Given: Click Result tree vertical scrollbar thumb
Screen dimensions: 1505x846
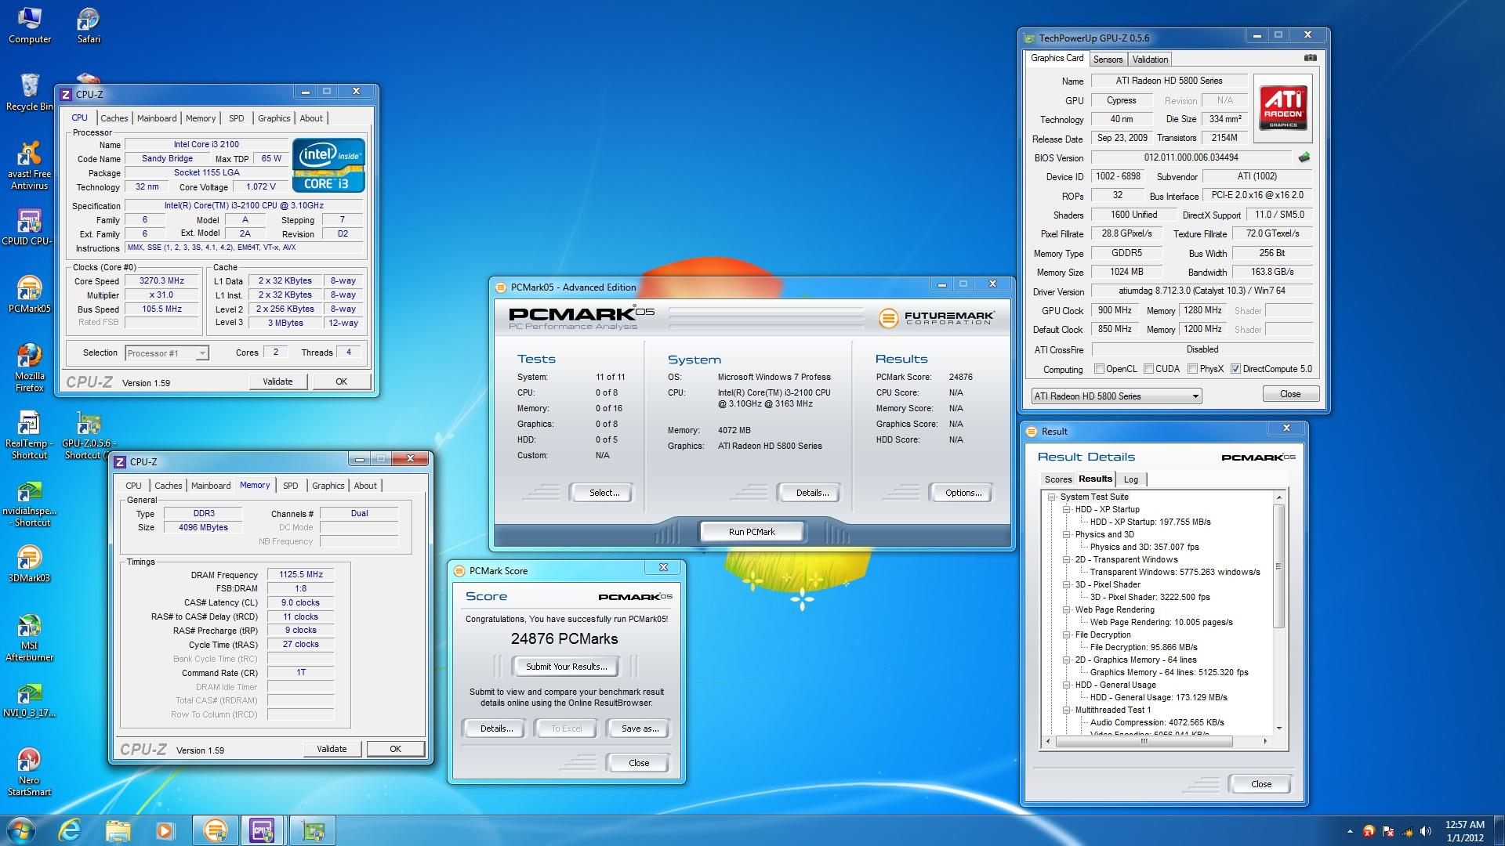Looking at the screenshot, I should pyautogui.click(x=1279, y=566).
